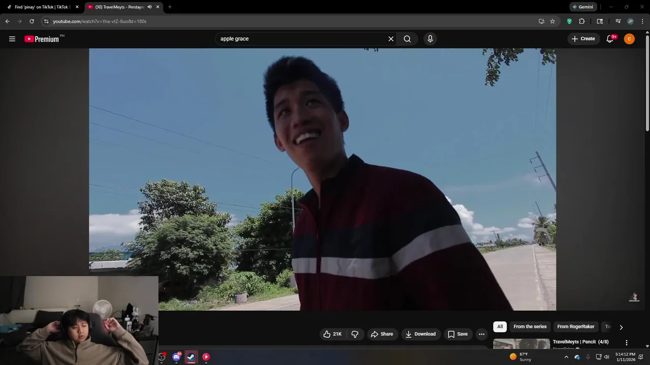Close the TikTok browser tab
The width and height of the screenshot is (650, 365).
click(77, 7)
